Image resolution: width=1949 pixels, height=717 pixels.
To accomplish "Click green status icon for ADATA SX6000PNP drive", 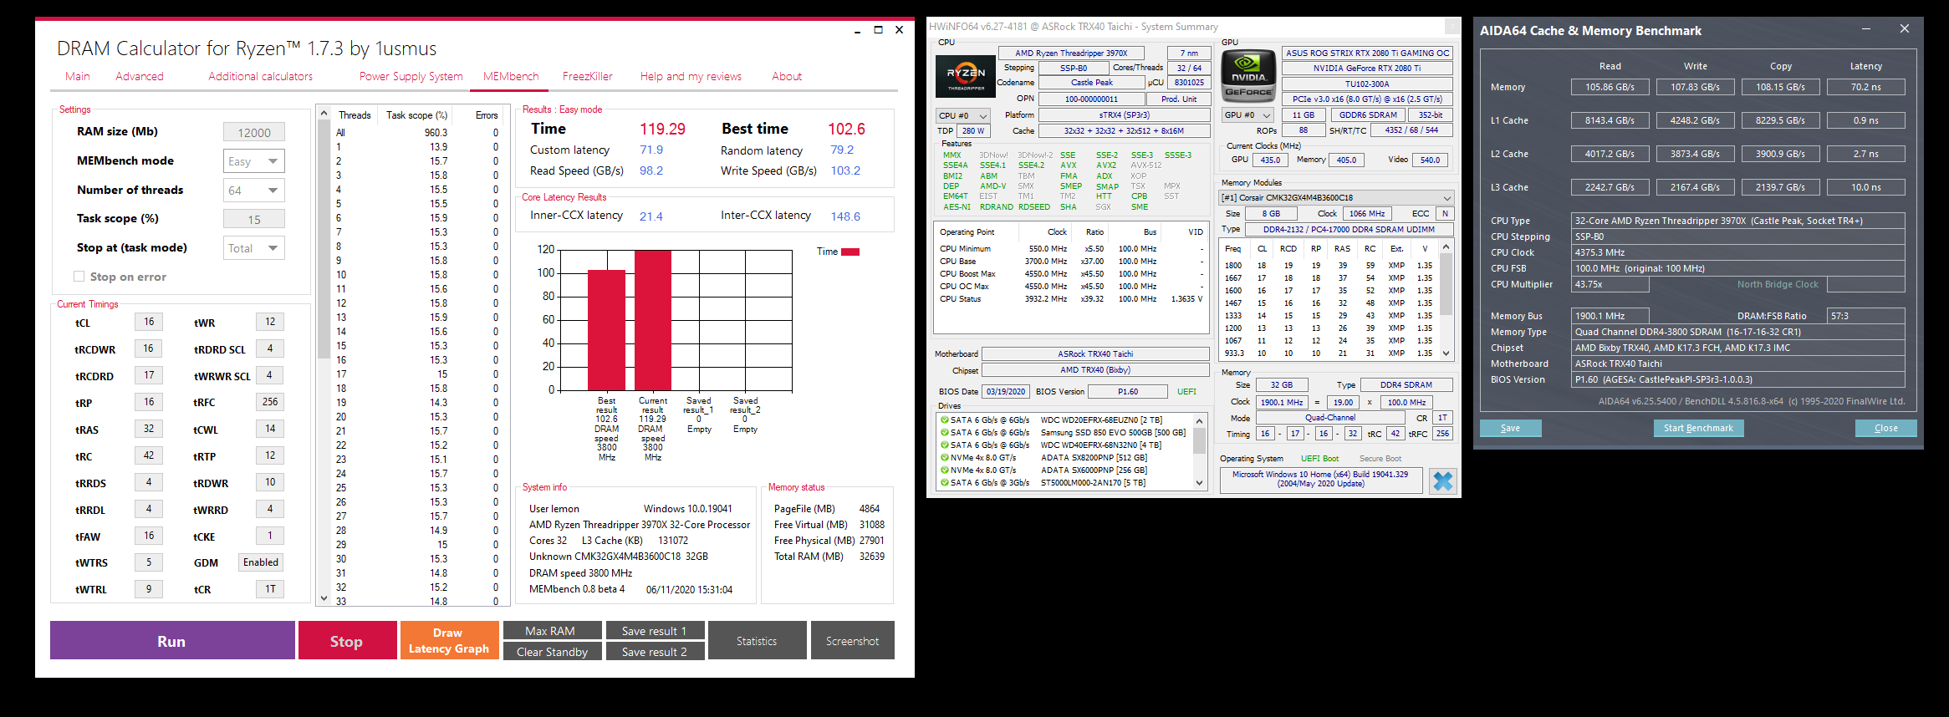I will pos(944,470).
